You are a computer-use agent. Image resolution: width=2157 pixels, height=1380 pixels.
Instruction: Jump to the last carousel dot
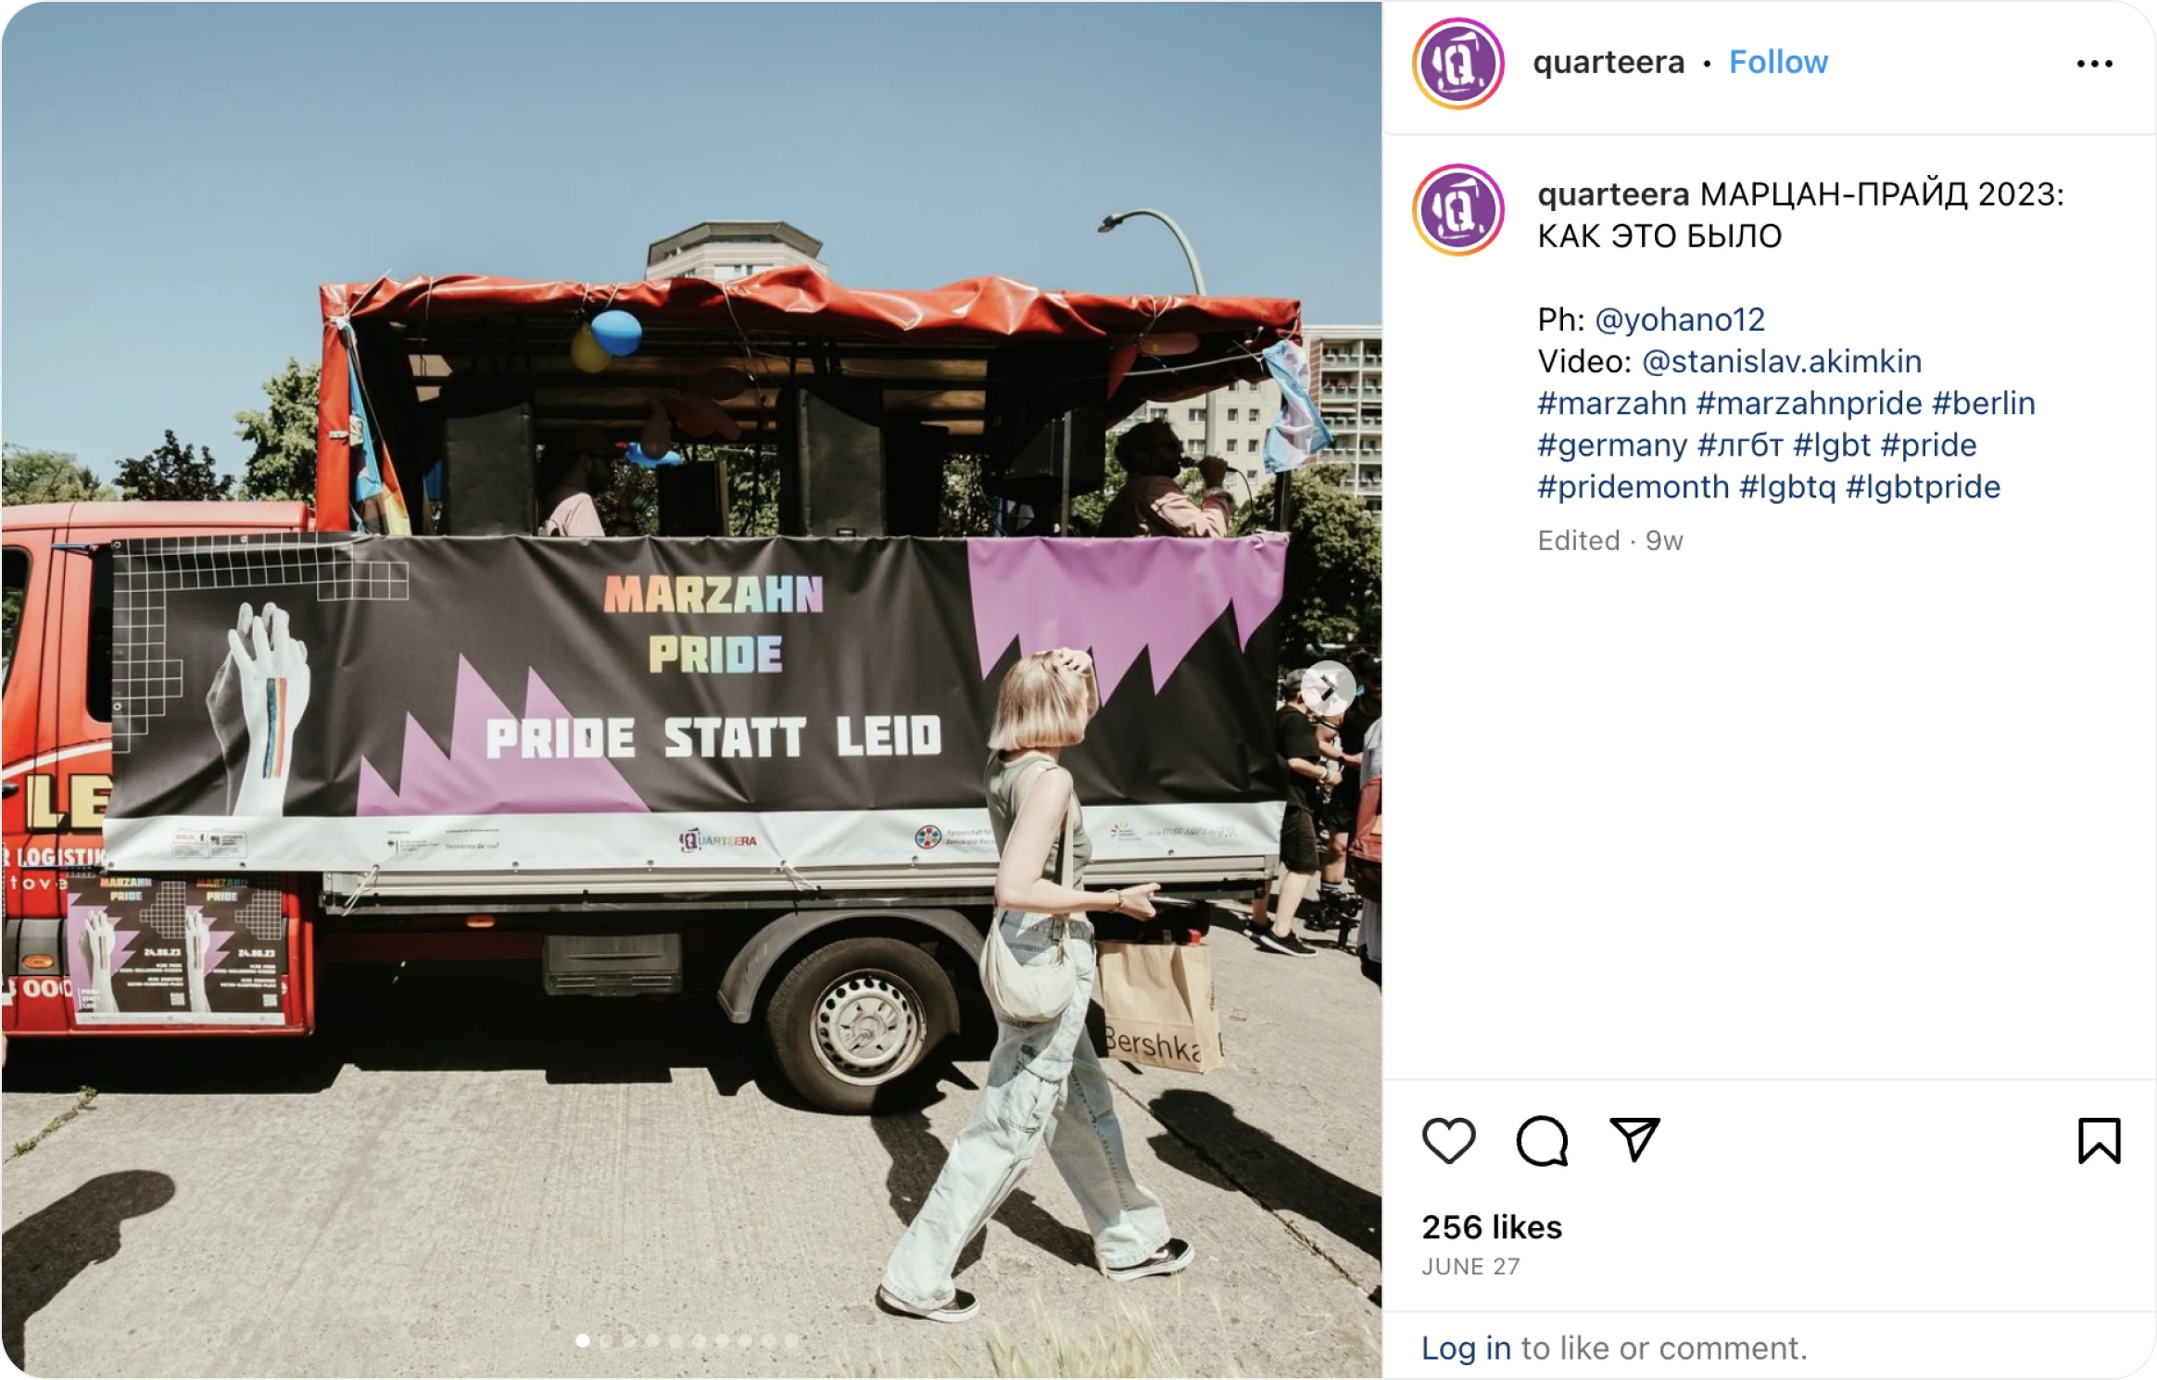click(x=790, y=1340)
